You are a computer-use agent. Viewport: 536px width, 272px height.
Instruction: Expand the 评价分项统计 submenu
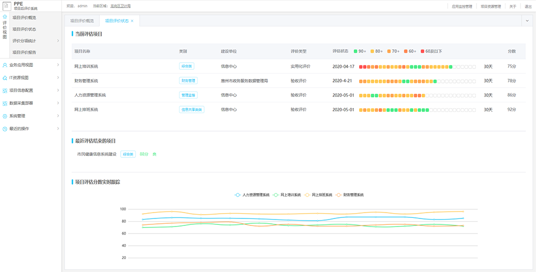click(58, 41)
